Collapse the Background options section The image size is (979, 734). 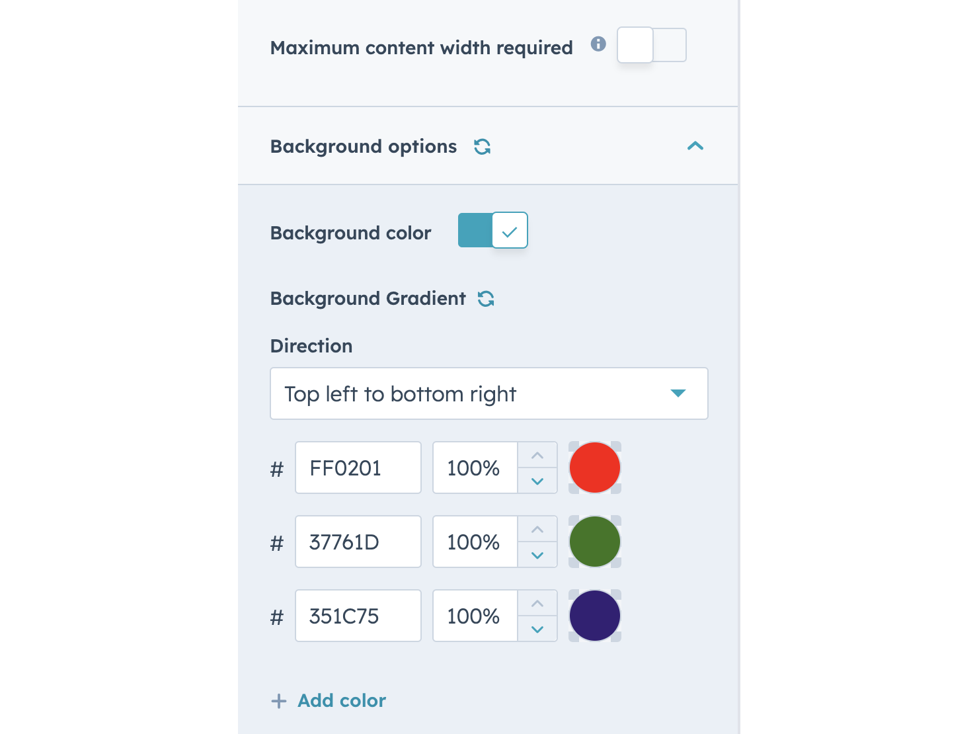coord(695,146)
